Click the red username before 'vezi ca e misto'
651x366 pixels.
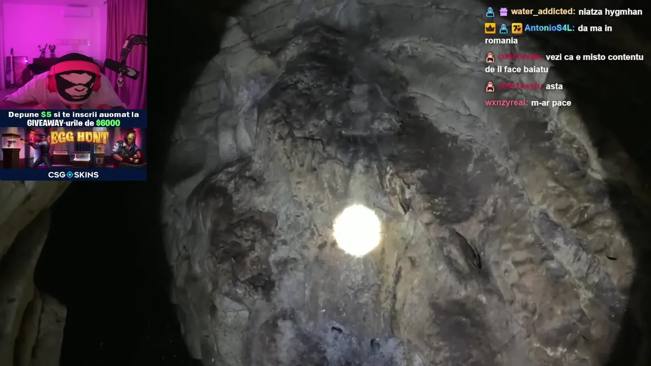(520, 57)
